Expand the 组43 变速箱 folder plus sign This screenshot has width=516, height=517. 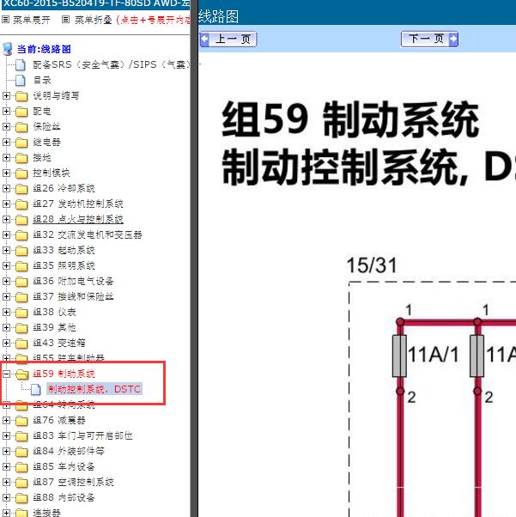tap(6, 344)
